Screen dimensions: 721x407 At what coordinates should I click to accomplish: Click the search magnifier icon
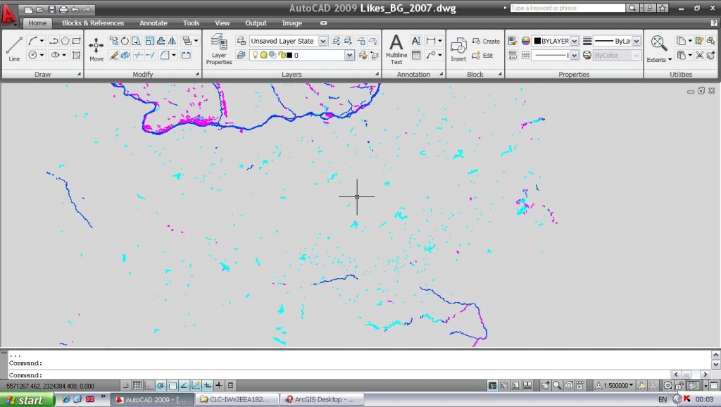pos(632,8)
